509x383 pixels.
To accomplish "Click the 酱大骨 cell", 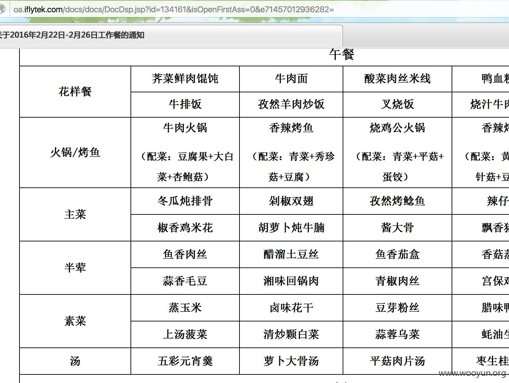I will (398, 228).
